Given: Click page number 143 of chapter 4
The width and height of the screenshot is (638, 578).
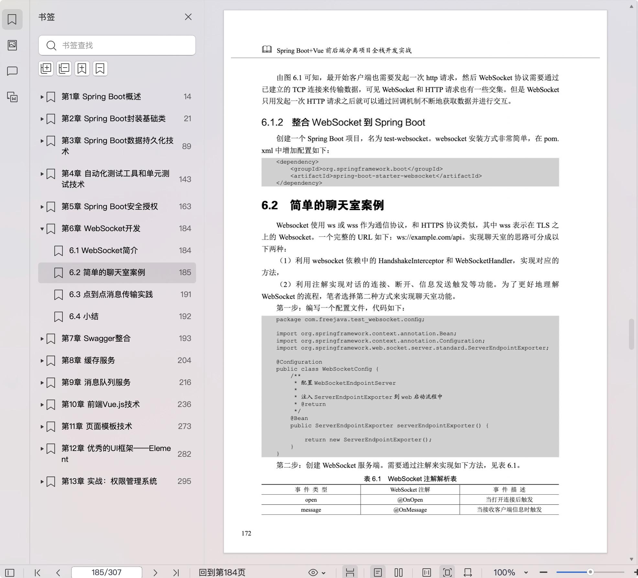Looking at the screenshot, I should (x=185, y=179).
